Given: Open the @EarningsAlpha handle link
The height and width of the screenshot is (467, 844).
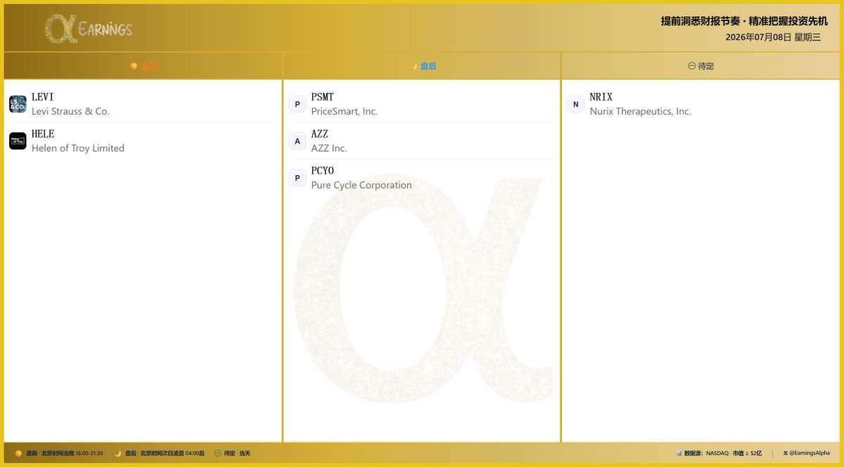Looking at the screenshot, I should click(x=810, y=454).
